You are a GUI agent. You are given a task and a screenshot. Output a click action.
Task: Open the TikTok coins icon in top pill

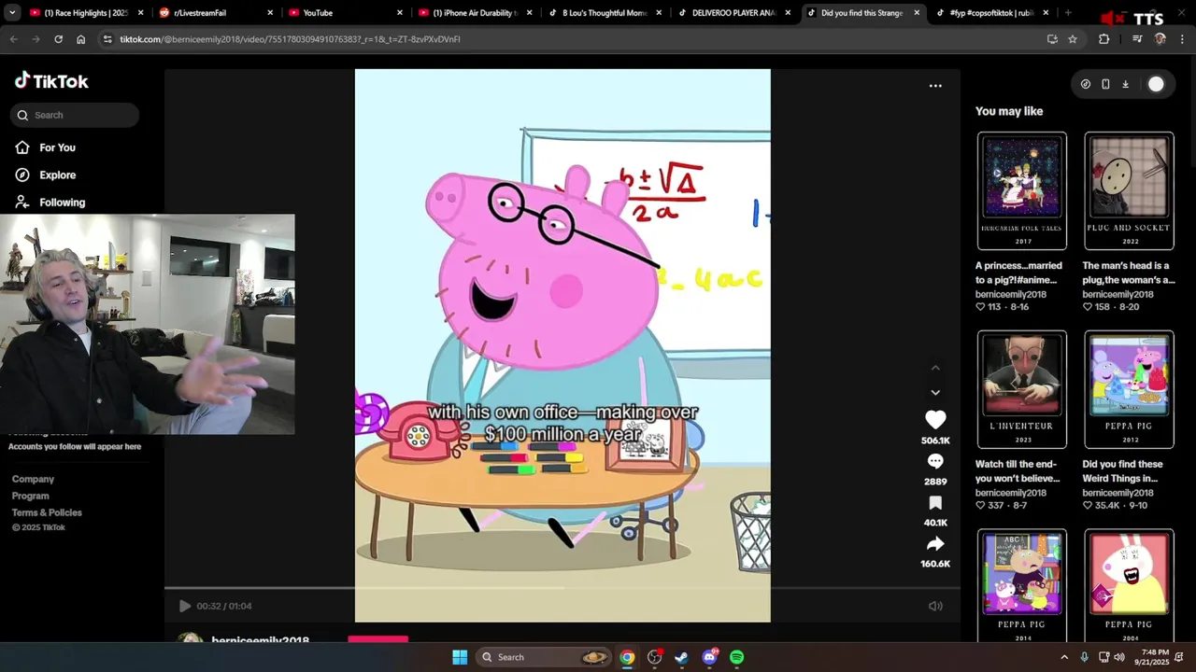click(x=1085, y=84)
